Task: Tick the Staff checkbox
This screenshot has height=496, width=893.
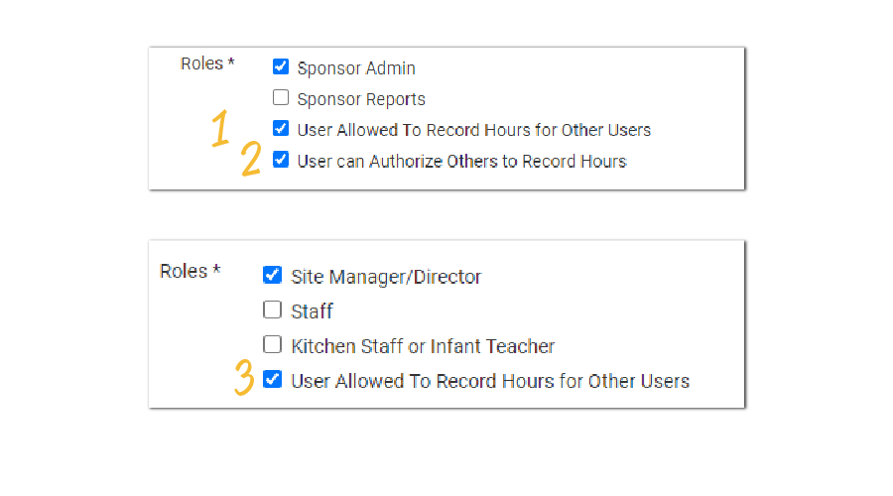Action: click(273, 310)
